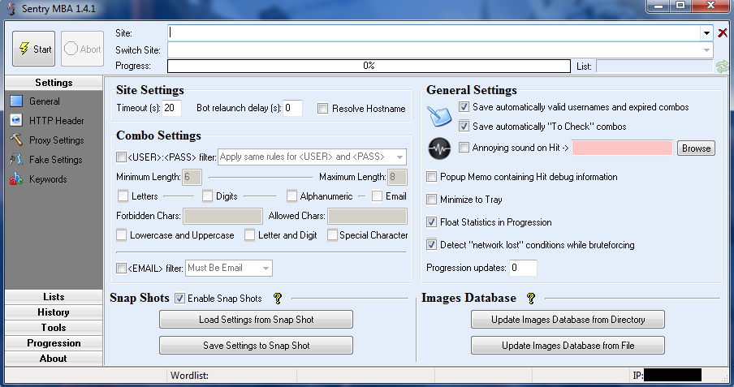The image size is (734, 387).
Task: Click the Proxy Settings hammer icon
Action: click(16, 140)
